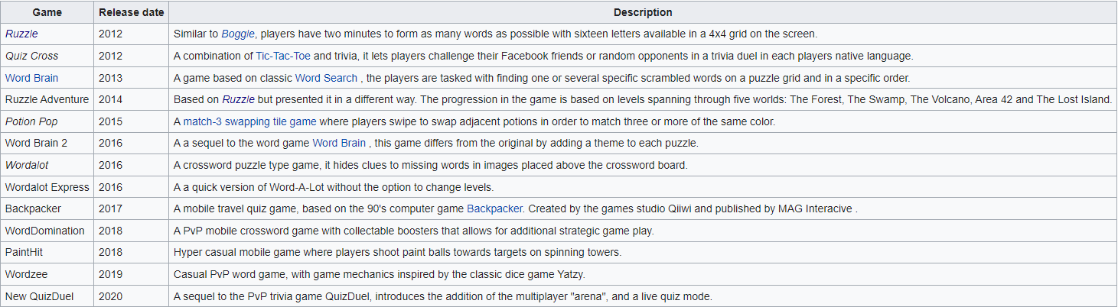The width and height of the screenshot is (1118, 307).
Task: Click the Ruzzle Adventure game name
Action: pos(47,100)
